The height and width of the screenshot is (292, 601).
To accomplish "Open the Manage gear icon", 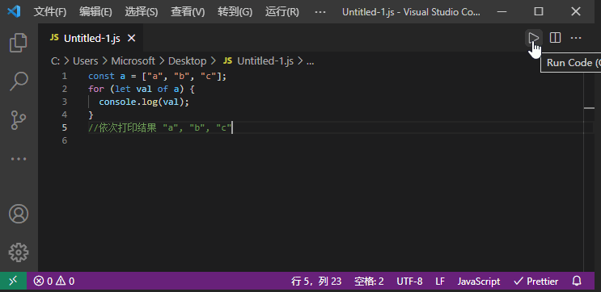I will [19, 252].
